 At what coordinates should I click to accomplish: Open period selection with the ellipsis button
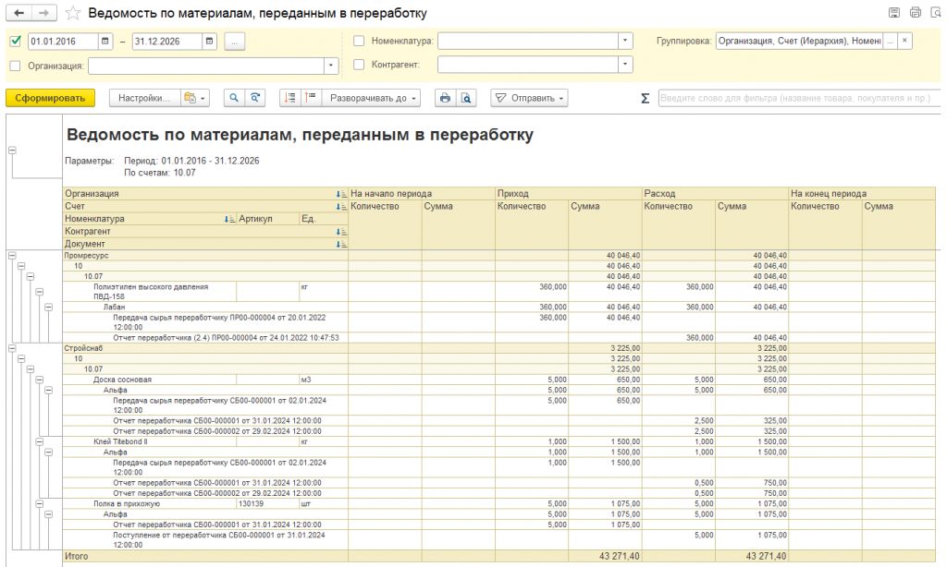click(234, 41)
